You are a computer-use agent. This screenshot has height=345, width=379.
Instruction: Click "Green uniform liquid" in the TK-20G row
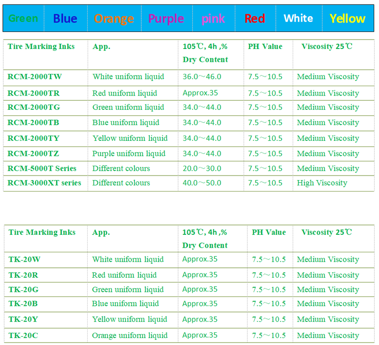click(128, 289)
